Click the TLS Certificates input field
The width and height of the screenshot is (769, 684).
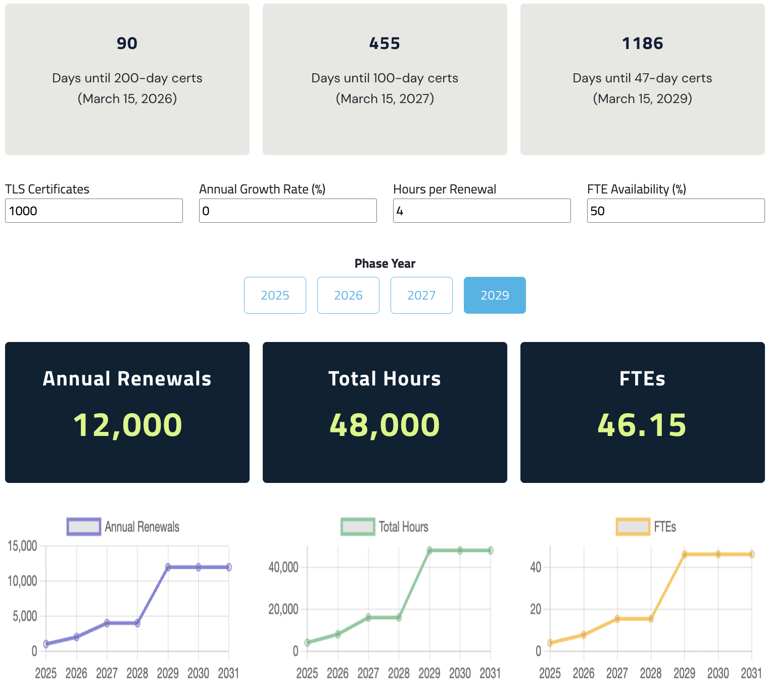coord(93,211)
